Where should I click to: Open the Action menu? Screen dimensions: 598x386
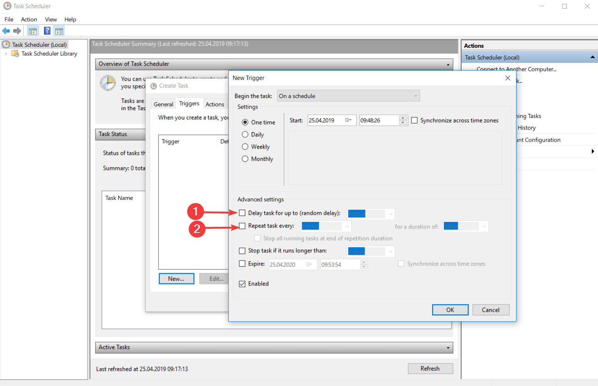(29, 19)
